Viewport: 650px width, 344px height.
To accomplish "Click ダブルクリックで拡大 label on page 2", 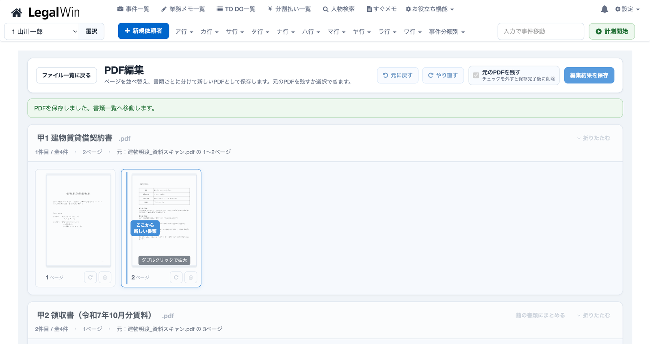I will (x=164, y=260).
